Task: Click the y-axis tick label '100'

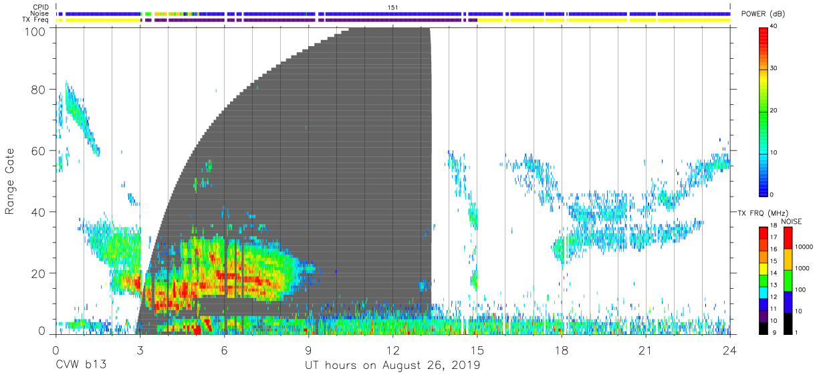Action: coord(36,31)
